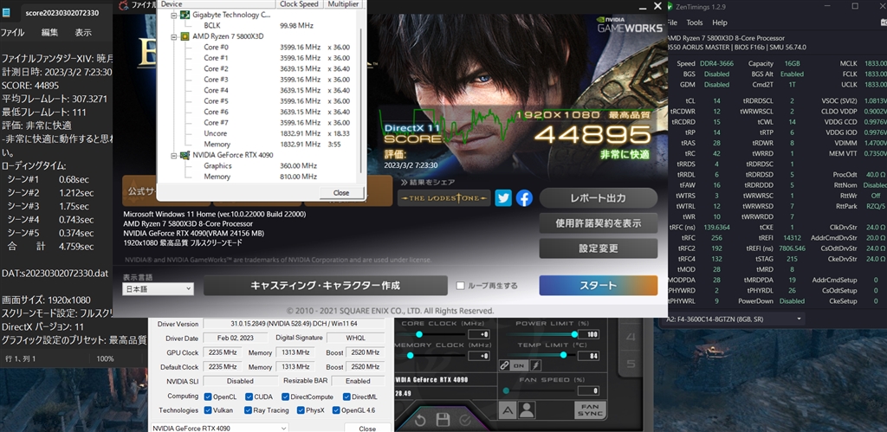Open the ZenTimings File menu
Screen dimensions: 887x432
pyautogui.click(x=671, y=23)
